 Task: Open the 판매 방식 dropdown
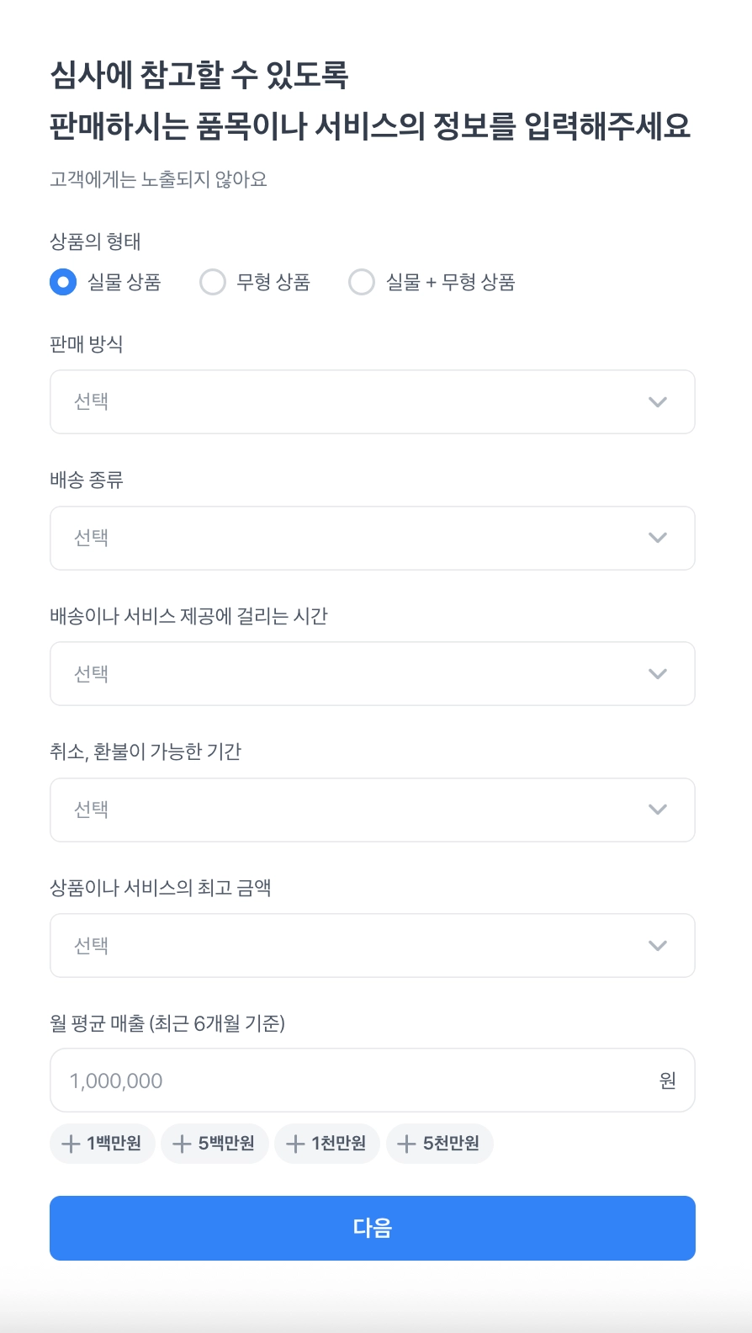(372, 402)
